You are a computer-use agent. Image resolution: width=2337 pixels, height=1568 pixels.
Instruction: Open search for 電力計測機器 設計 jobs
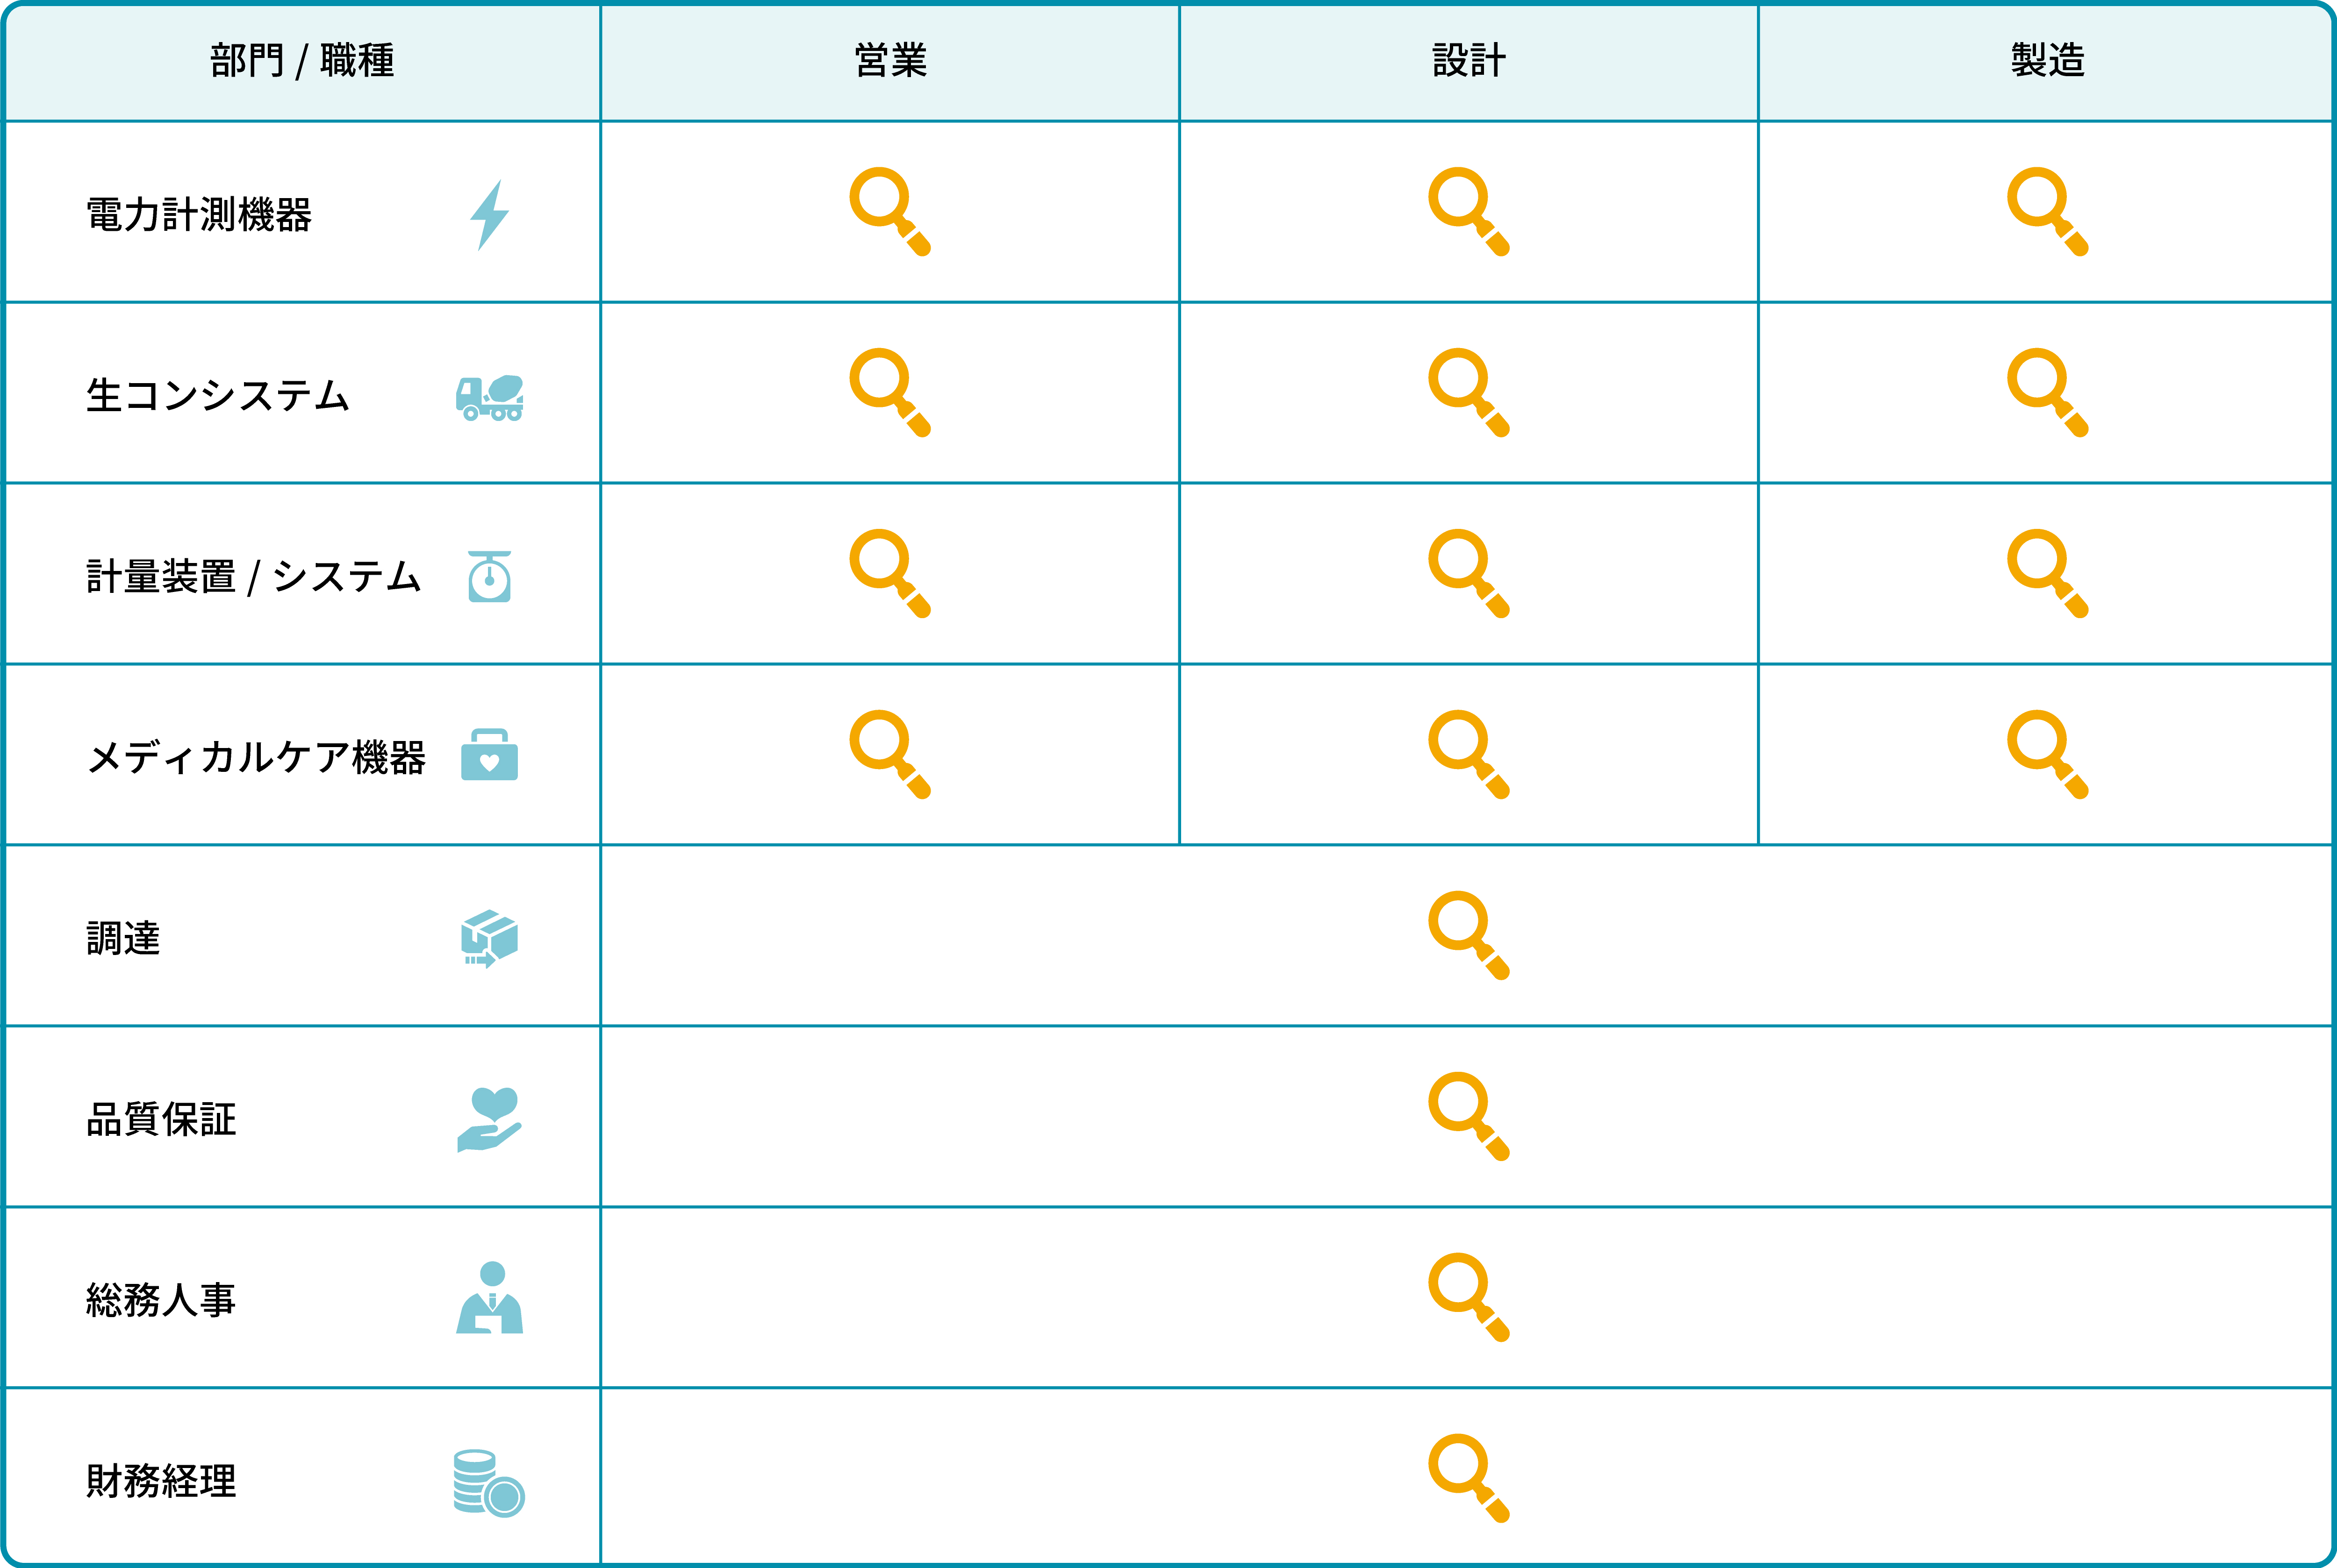(x=1469, y=212)
